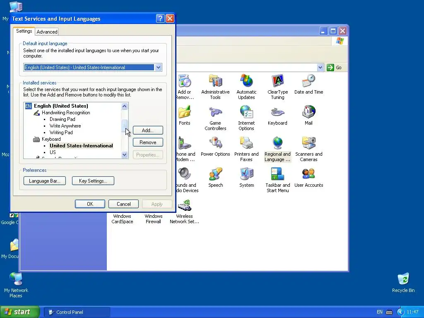Click the Add... button
The height and width of the screenshot is (318, 424).
[148, 130]
